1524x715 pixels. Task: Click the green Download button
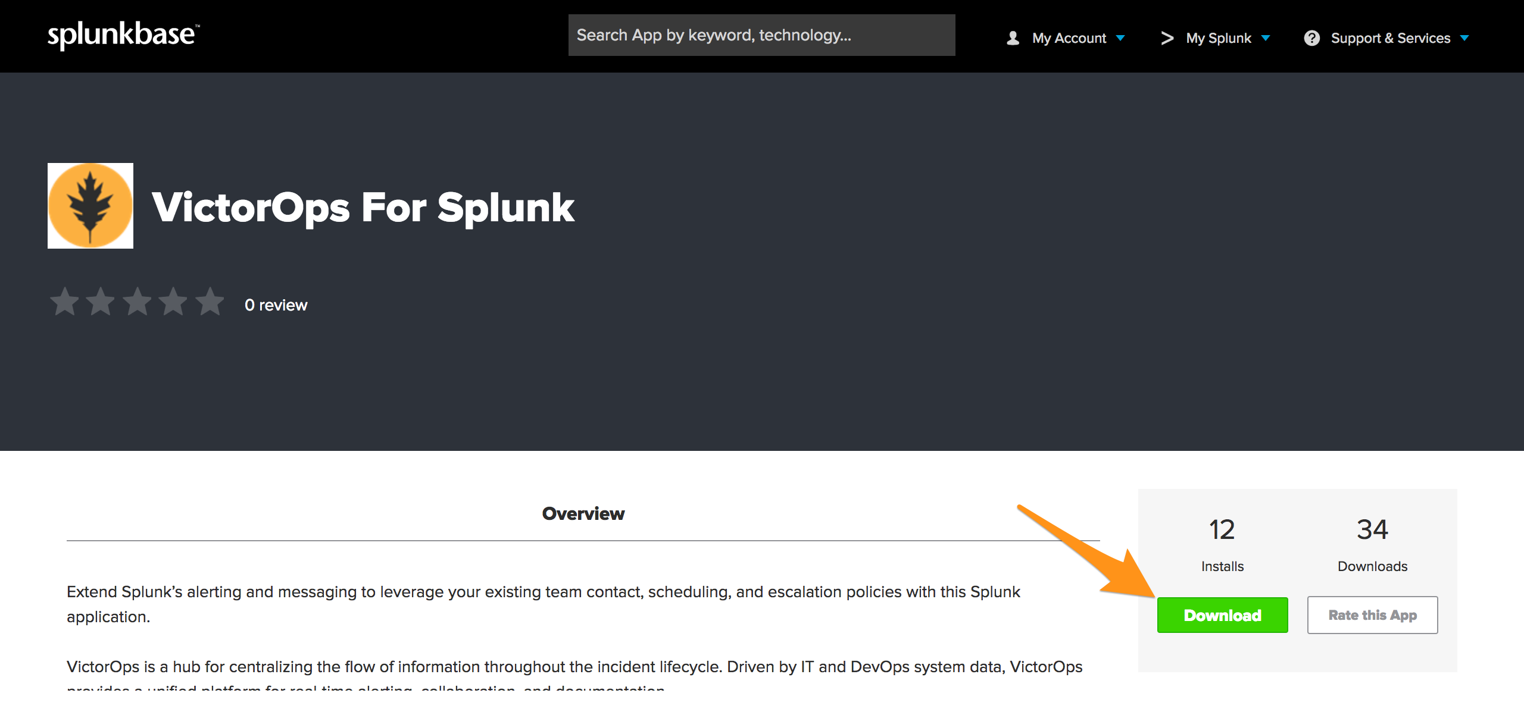tap(1222, 615)
